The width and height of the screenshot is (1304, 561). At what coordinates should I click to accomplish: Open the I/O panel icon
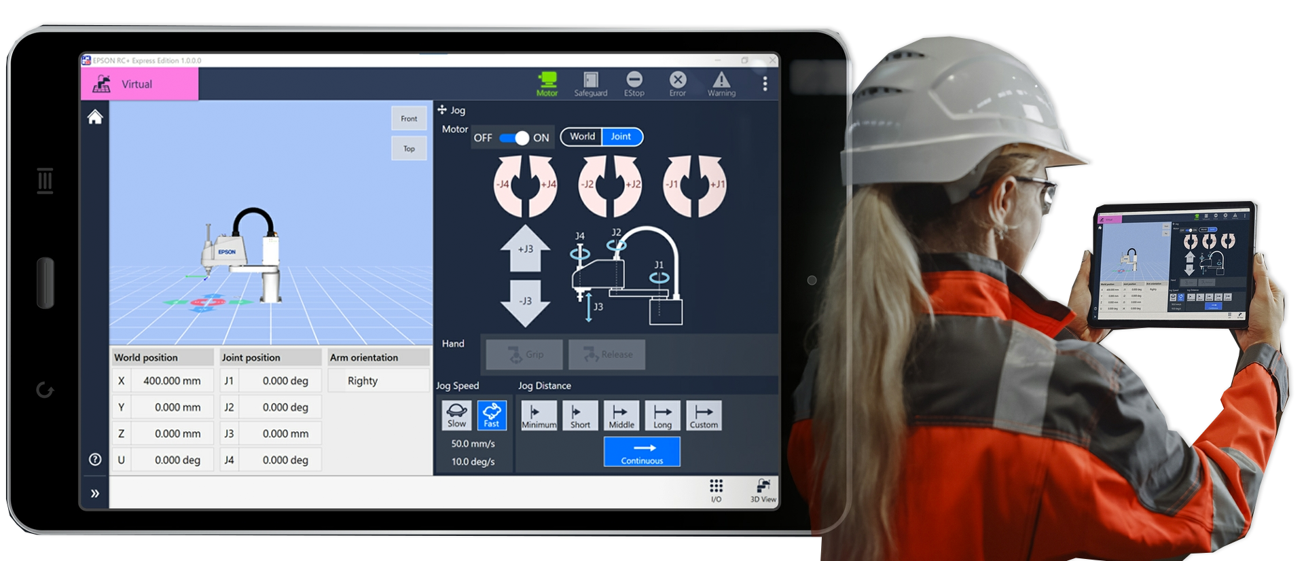point(716,490)
